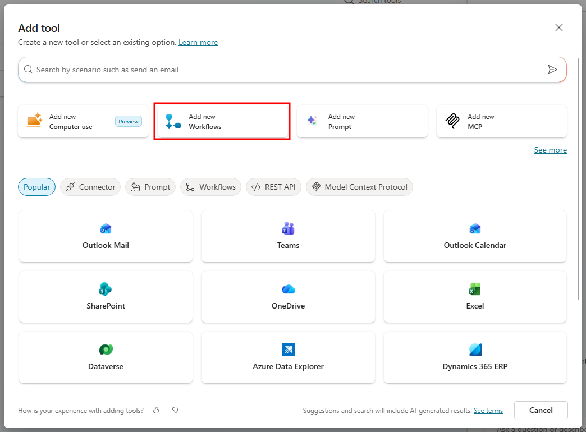Choose the Teams connector
Image resolution: width=586 pixels, height=432 pixels.
288,236
